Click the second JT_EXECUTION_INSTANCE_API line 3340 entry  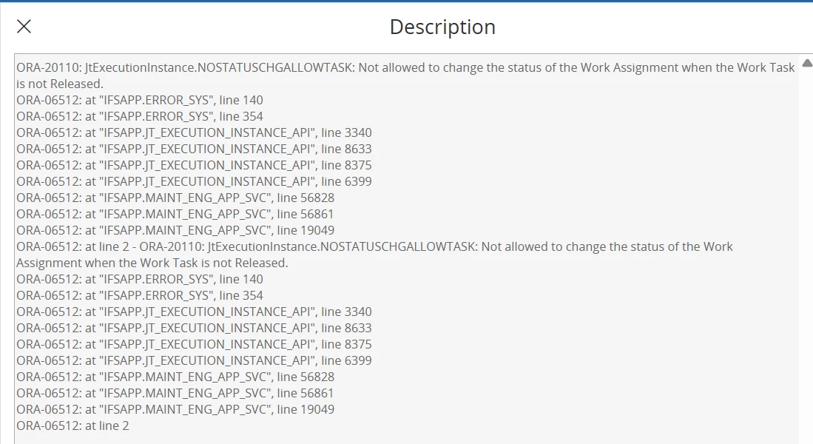click(194, 312)
